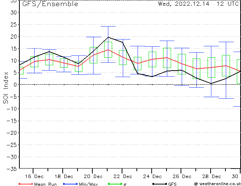Click the red mean line peak at 21 Dec
Screen dimensions: 241x186
tap(108, 50)
